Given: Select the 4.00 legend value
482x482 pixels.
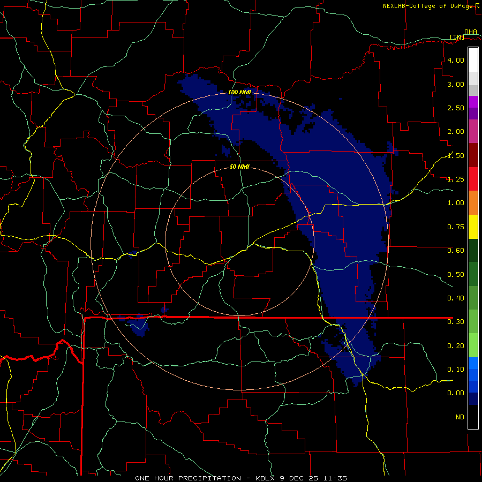Looking at the screenshot, I should (456, 60).
